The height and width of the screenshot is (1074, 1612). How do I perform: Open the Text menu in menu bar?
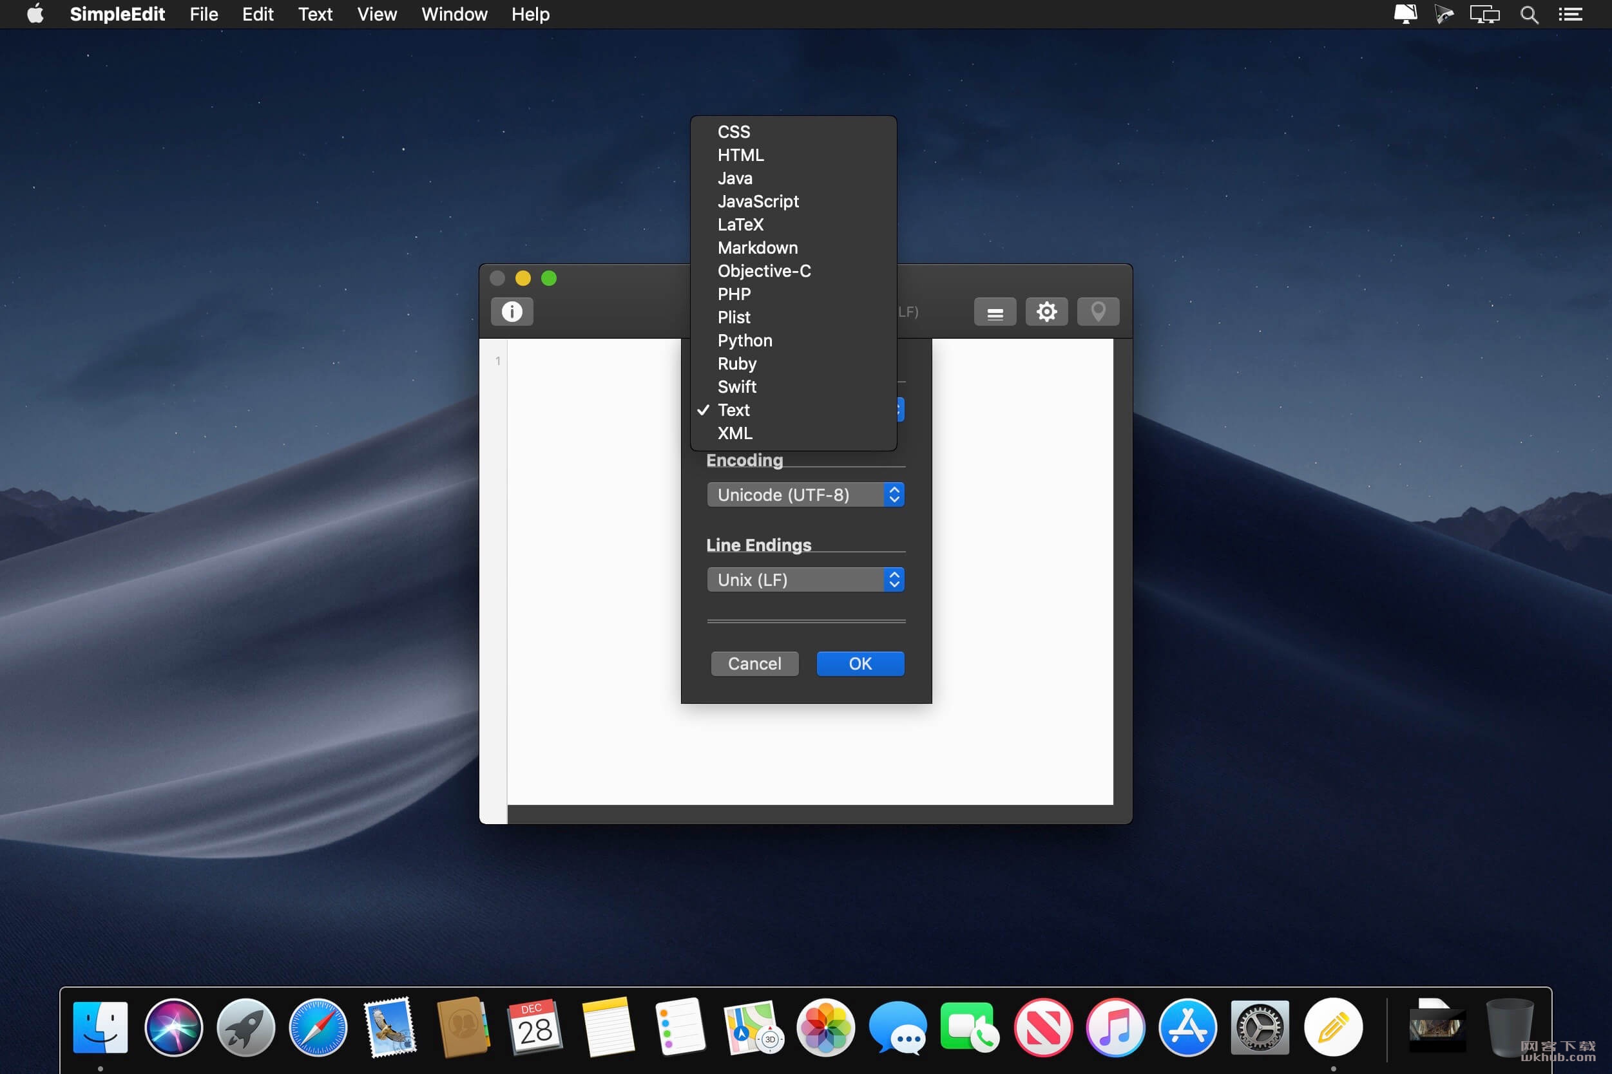(x=315, y=14)
